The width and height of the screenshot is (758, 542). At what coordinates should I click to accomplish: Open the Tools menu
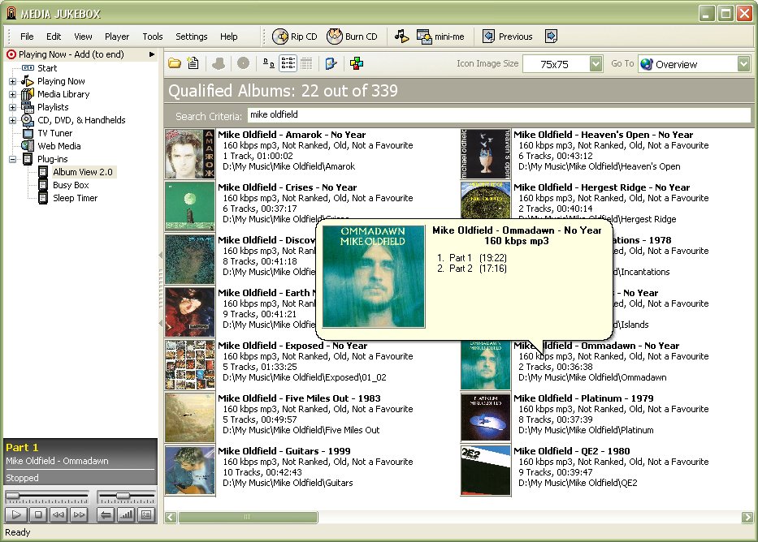tap(153, 37)
